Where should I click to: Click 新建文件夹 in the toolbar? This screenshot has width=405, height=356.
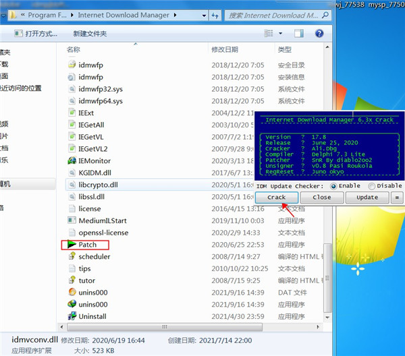click(90, 33)
